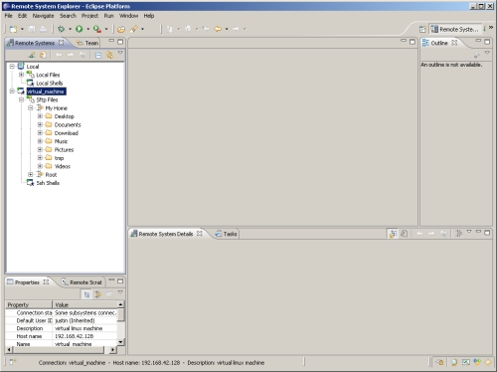Click the Outline view focus icon
The image size is (497, 372).
click(476, 55)
